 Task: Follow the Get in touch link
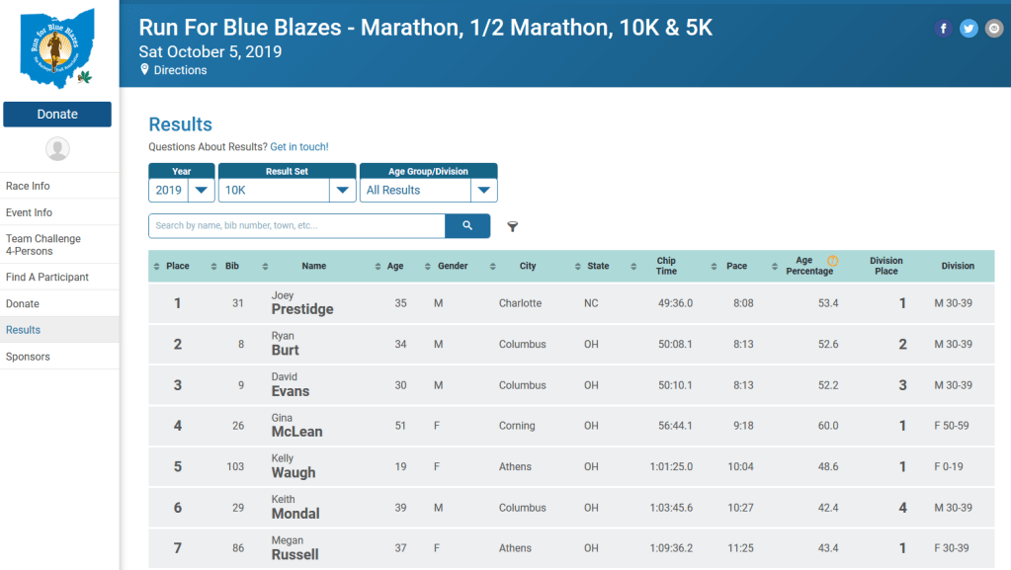point(298,147)
